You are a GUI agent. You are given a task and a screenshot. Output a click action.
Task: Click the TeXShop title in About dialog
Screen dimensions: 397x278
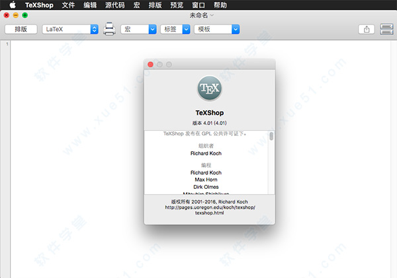pyautogui.click(x=209, y=113)
